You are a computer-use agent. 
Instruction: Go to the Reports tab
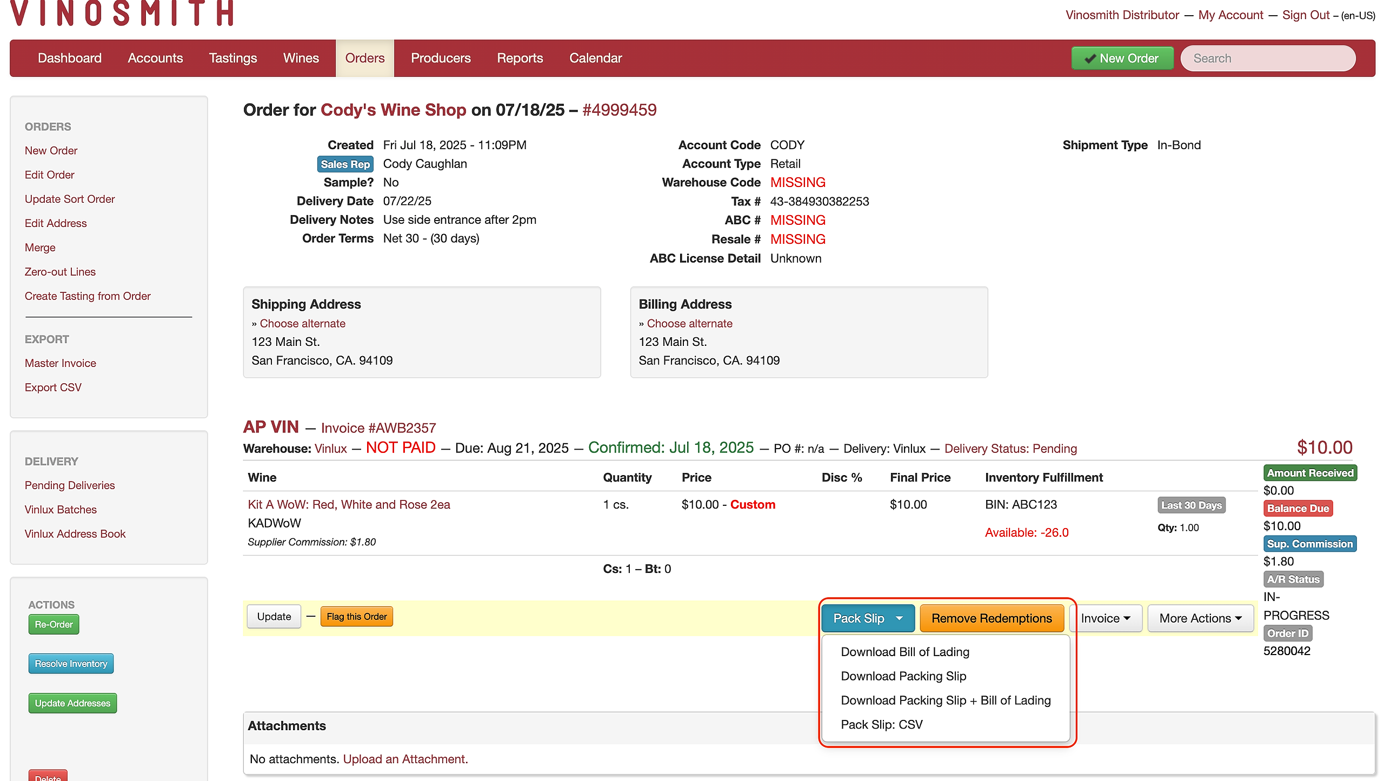point(520,58)
